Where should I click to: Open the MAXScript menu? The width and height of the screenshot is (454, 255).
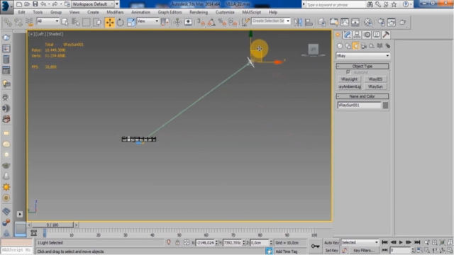(252, 12)
